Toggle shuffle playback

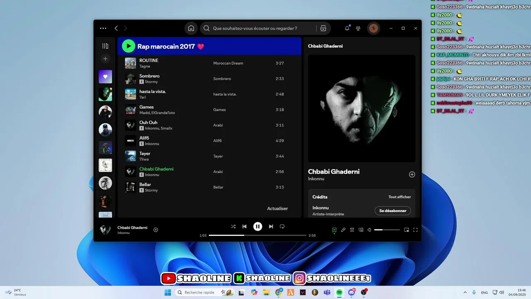pos(233,226)
